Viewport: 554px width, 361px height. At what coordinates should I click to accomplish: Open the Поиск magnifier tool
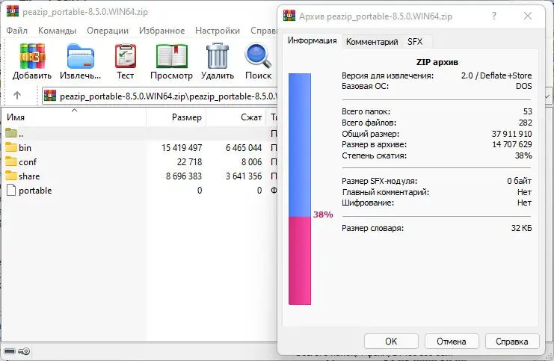(258, 56)
